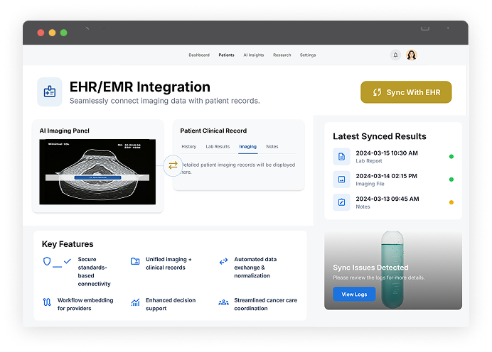Switch to the Lab Results tab

point(218,146)
